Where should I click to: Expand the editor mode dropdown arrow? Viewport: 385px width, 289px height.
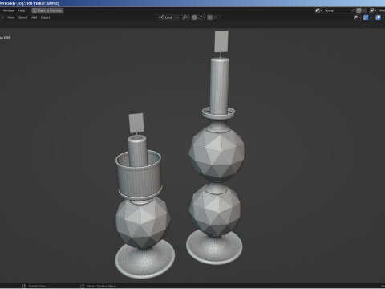2,18
